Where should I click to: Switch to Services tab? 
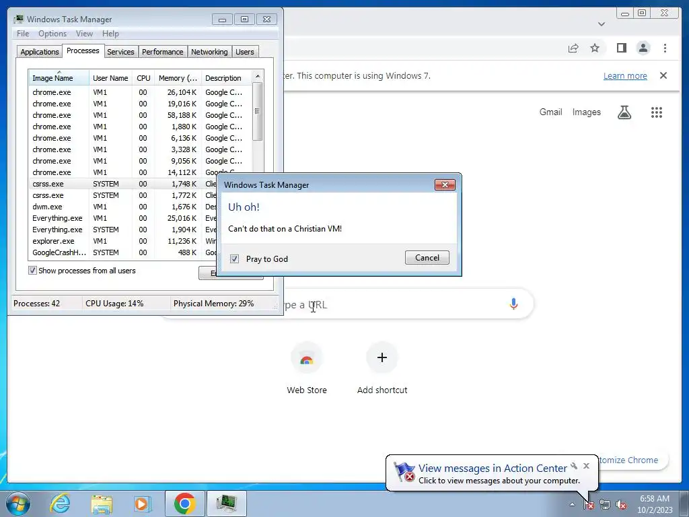point(121,52)
